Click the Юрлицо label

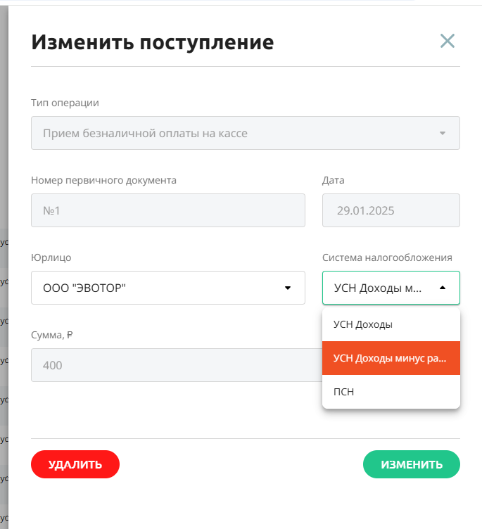point(51,257)
